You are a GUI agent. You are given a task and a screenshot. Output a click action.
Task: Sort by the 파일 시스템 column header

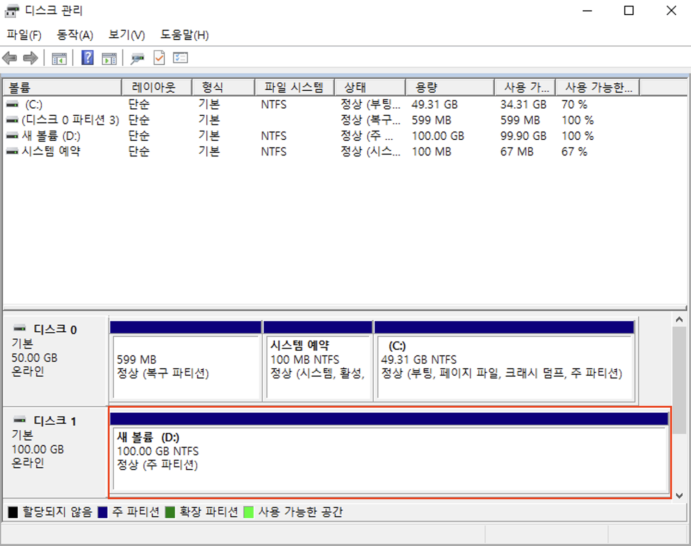pyautogui.click(x=295, y=87)
